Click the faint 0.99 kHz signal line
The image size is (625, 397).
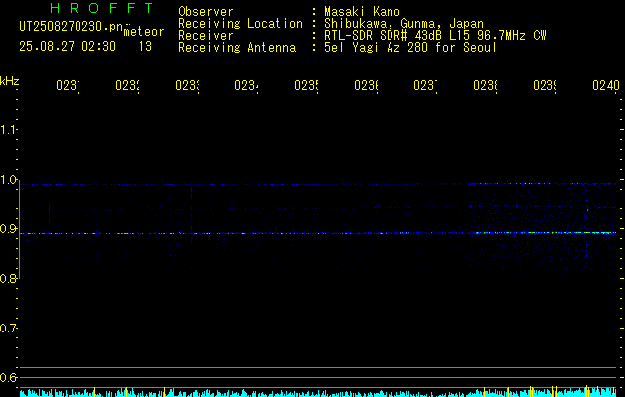pos(318,184)
